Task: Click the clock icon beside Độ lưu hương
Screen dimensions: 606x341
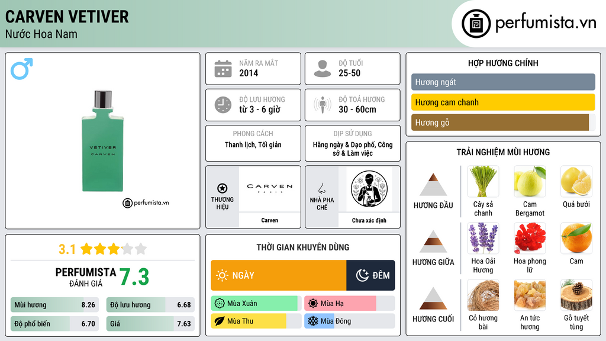Action: [223, 105]
